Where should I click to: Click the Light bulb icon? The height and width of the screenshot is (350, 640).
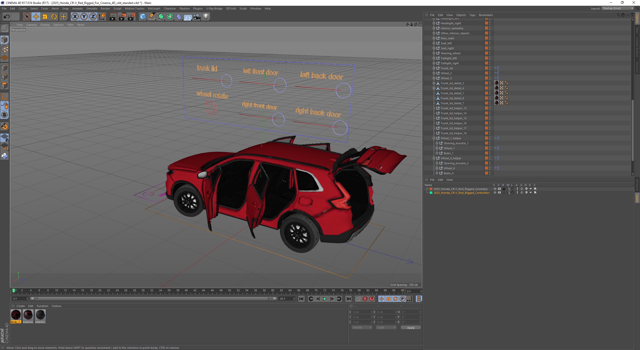point(206,17)
